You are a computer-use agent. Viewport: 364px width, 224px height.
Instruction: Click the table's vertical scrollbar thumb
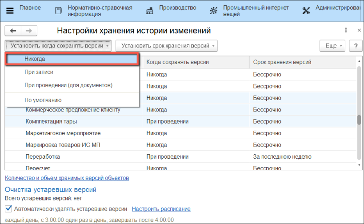point(359,120)
